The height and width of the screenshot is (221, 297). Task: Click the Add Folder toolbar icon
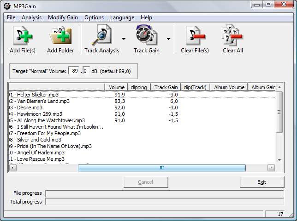(x=60, y=36)
